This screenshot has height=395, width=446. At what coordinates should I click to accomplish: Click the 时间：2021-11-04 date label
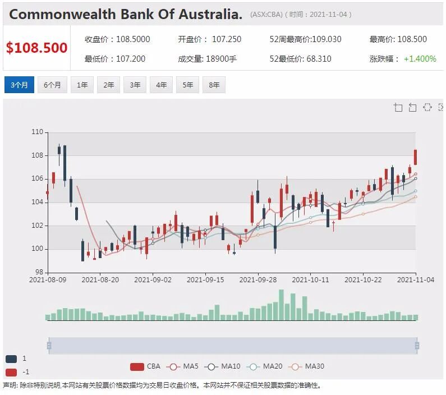click(x=319, y=15)
